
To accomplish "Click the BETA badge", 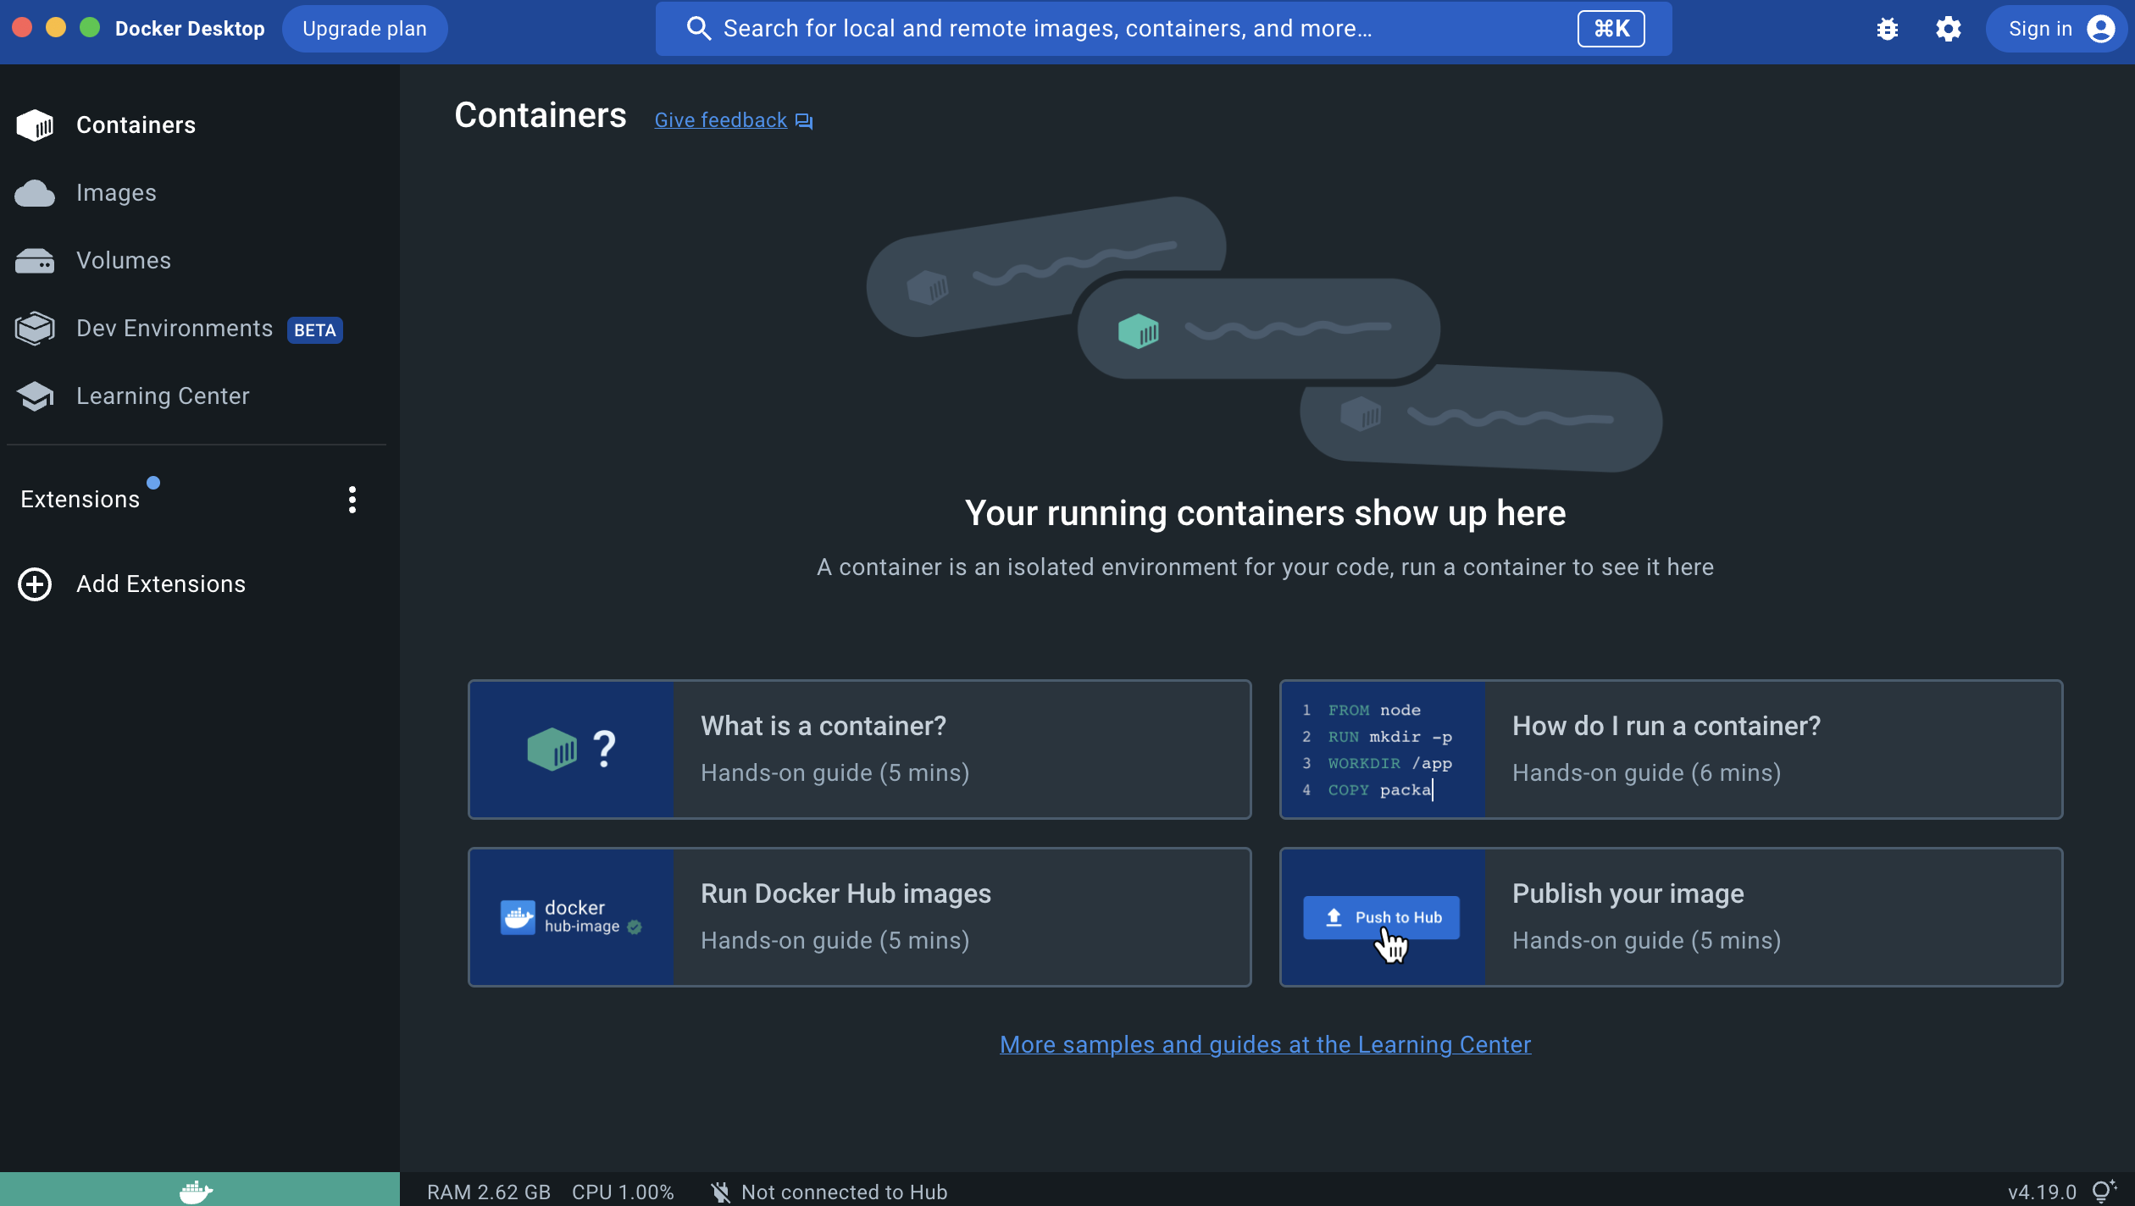I will pyautogui.click(x=315, y=330).
